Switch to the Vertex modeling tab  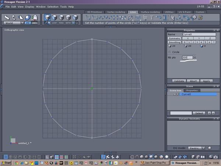point(116,12)
